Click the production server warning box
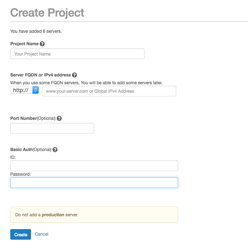 (94, 215)
